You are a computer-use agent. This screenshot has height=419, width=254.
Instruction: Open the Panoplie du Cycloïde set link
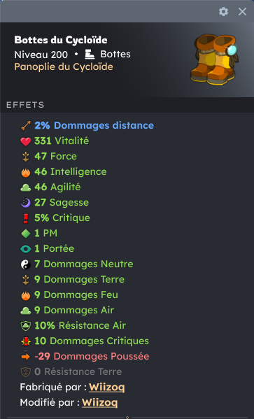point(64,67)
